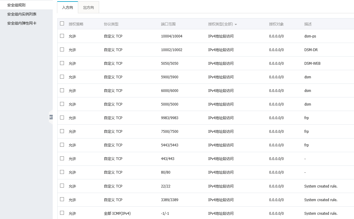Collapse the sidebar using the handle icon
Screen dimensions: 354x219
point(51,117)
